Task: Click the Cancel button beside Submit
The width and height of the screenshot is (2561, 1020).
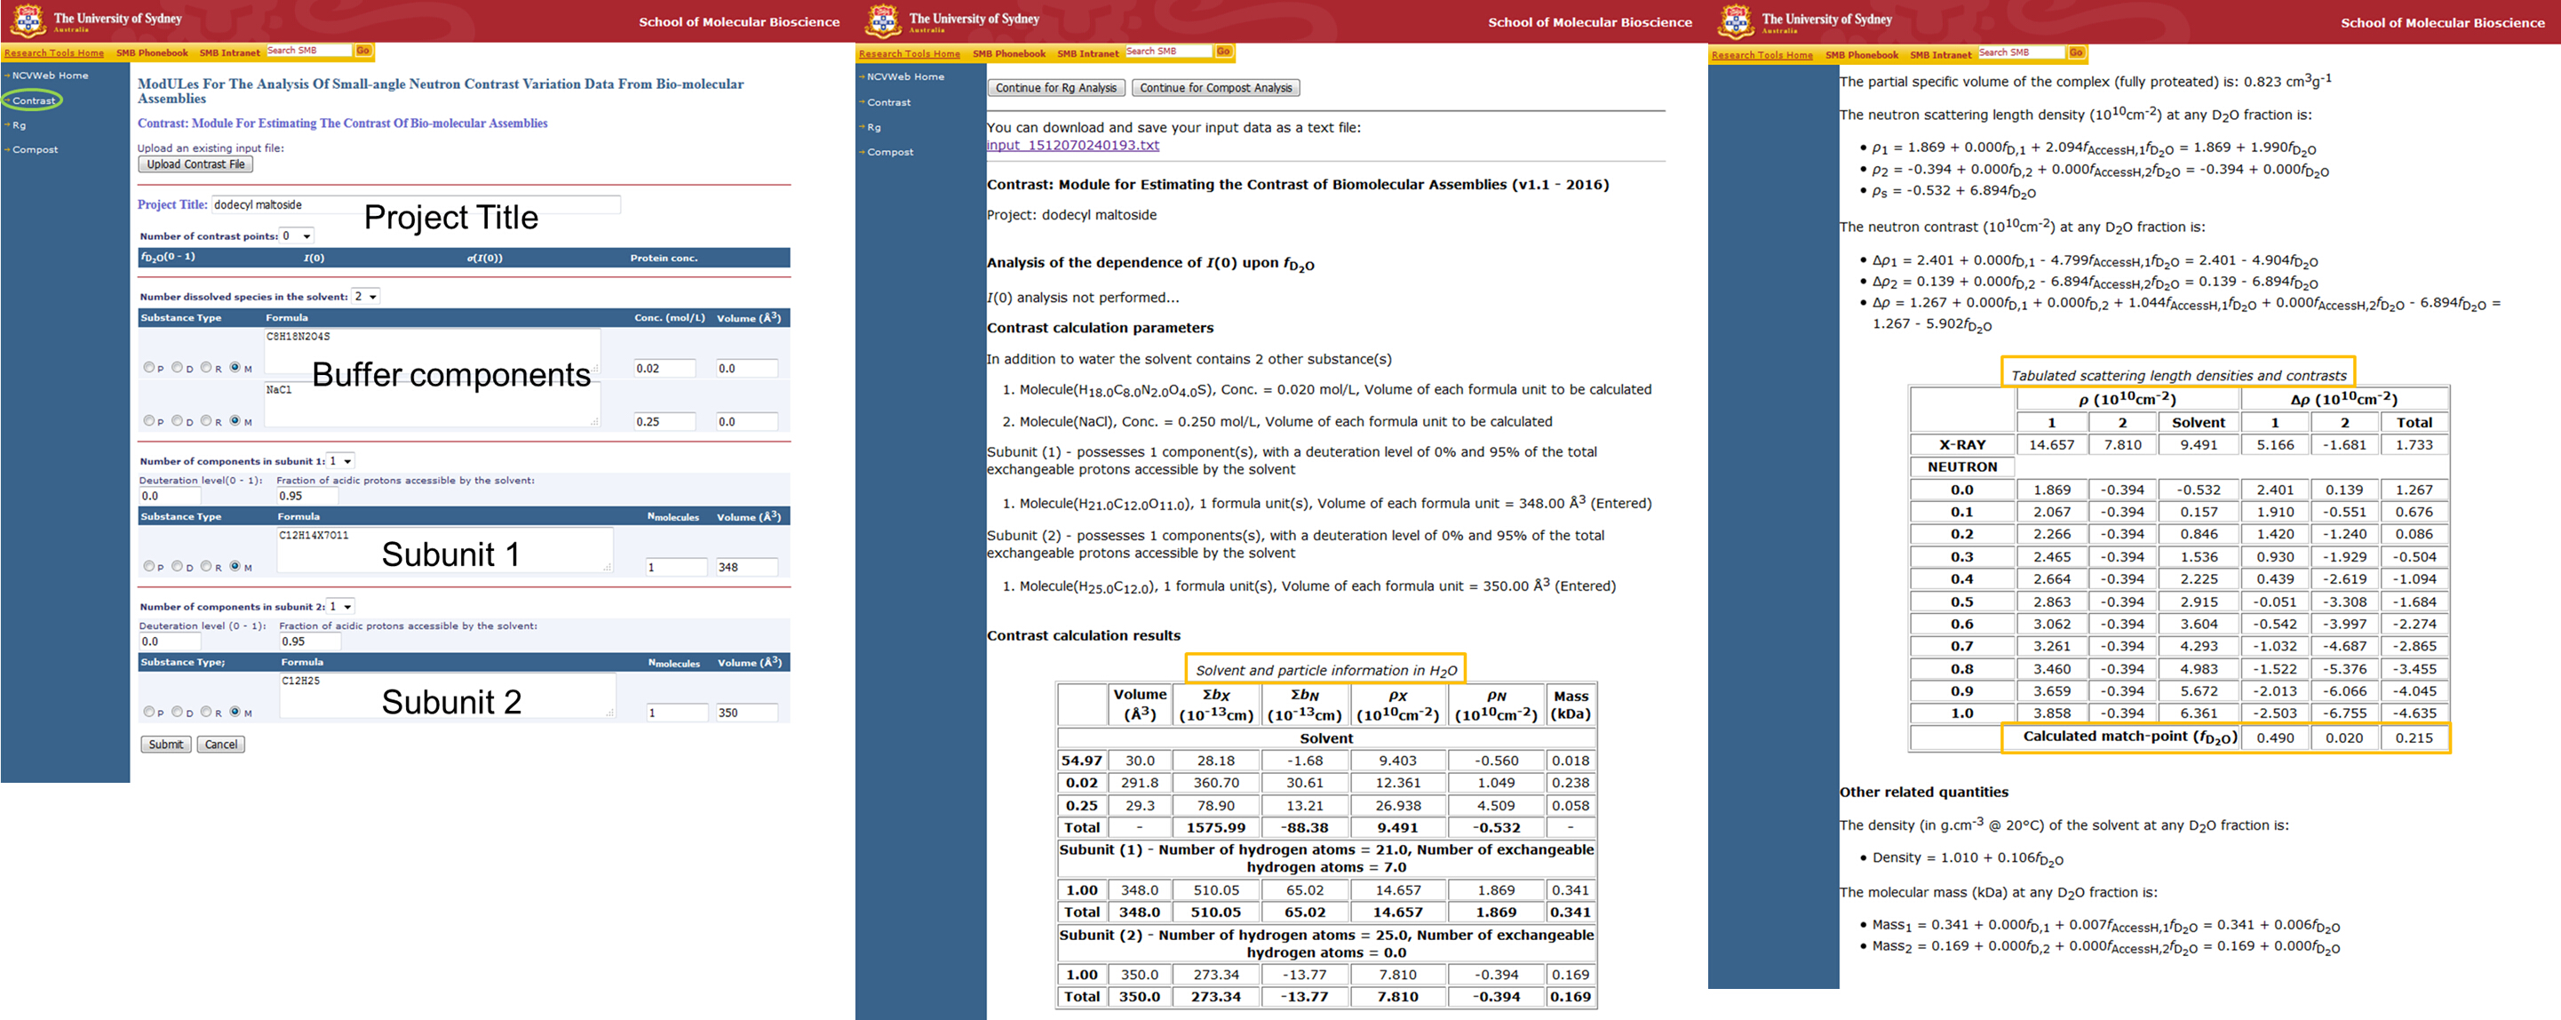Action: pos(220,744)
